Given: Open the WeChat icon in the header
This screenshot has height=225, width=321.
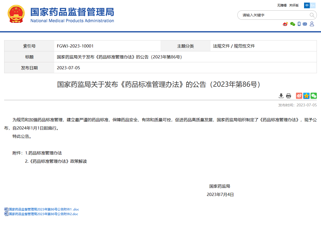Looking at the screenshot, I should 292,24.
